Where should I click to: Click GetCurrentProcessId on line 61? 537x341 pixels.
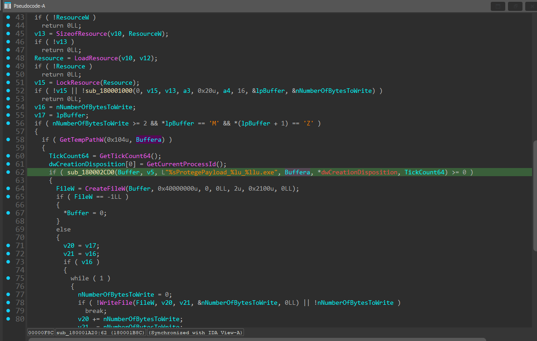click(x=181, y=164)
